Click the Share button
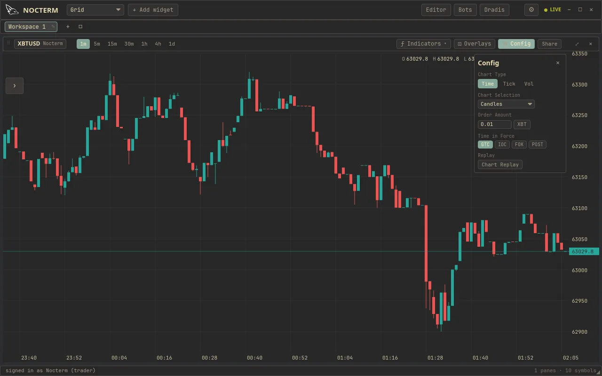The height and width of the screenshot is (376, 602). click(549, 44)
